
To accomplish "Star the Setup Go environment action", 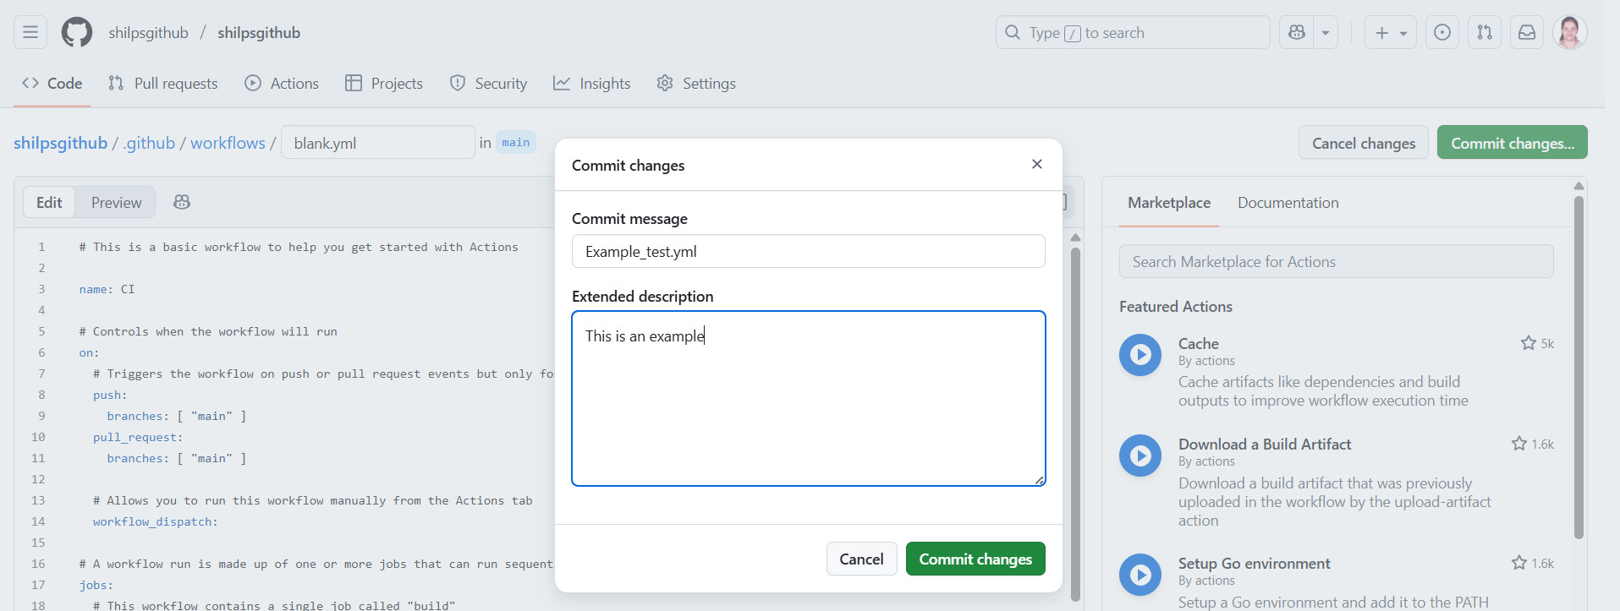I will click(1519, 563).
